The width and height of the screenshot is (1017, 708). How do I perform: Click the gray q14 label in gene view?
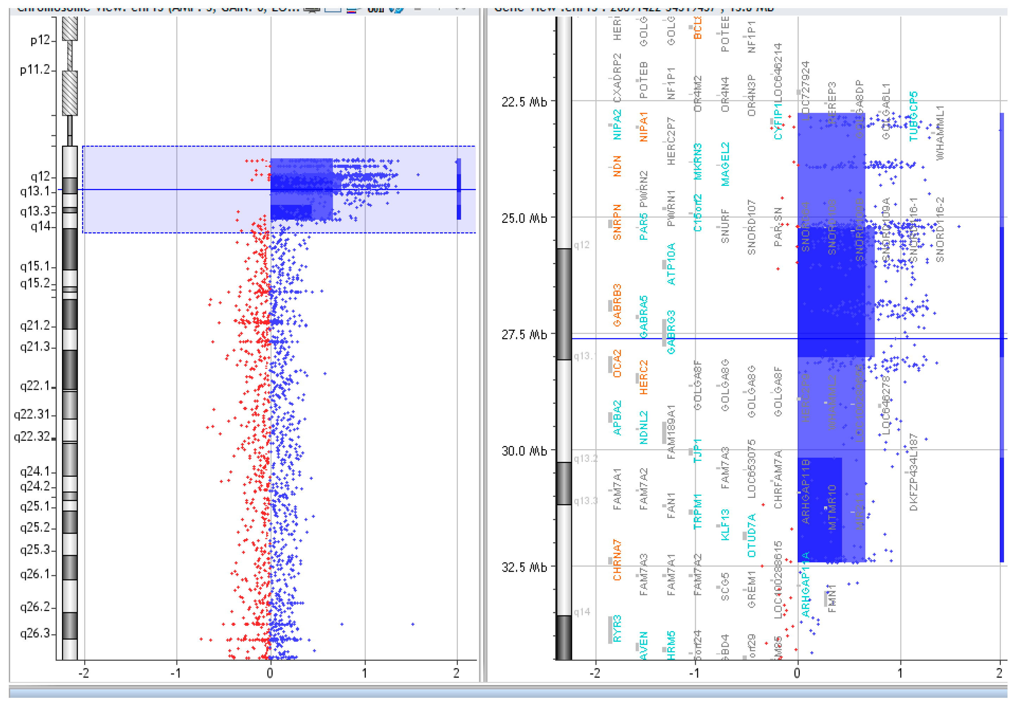coord(582,612)
